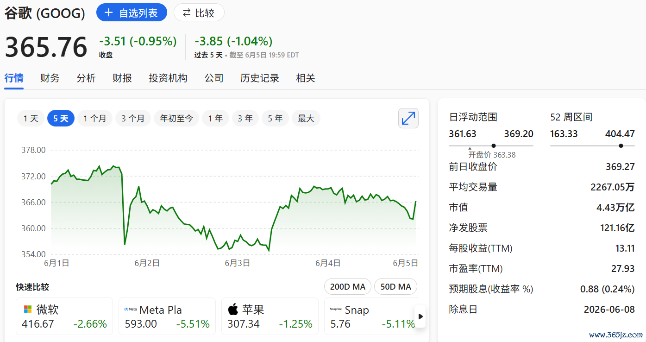Image resolution: width=646 pixels, height=342 pixels.
Task: Click the 每股收益(TTM) value 13.11
Action: tap(625, 248)
